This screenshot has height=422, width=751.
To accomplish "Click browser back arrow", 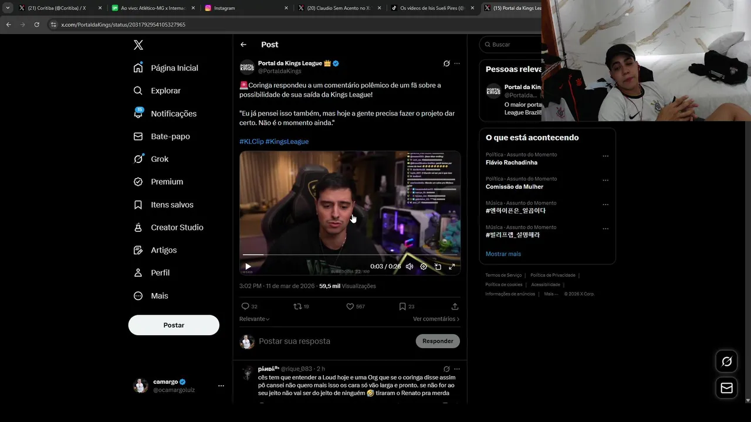I will [x=8, y=25].
